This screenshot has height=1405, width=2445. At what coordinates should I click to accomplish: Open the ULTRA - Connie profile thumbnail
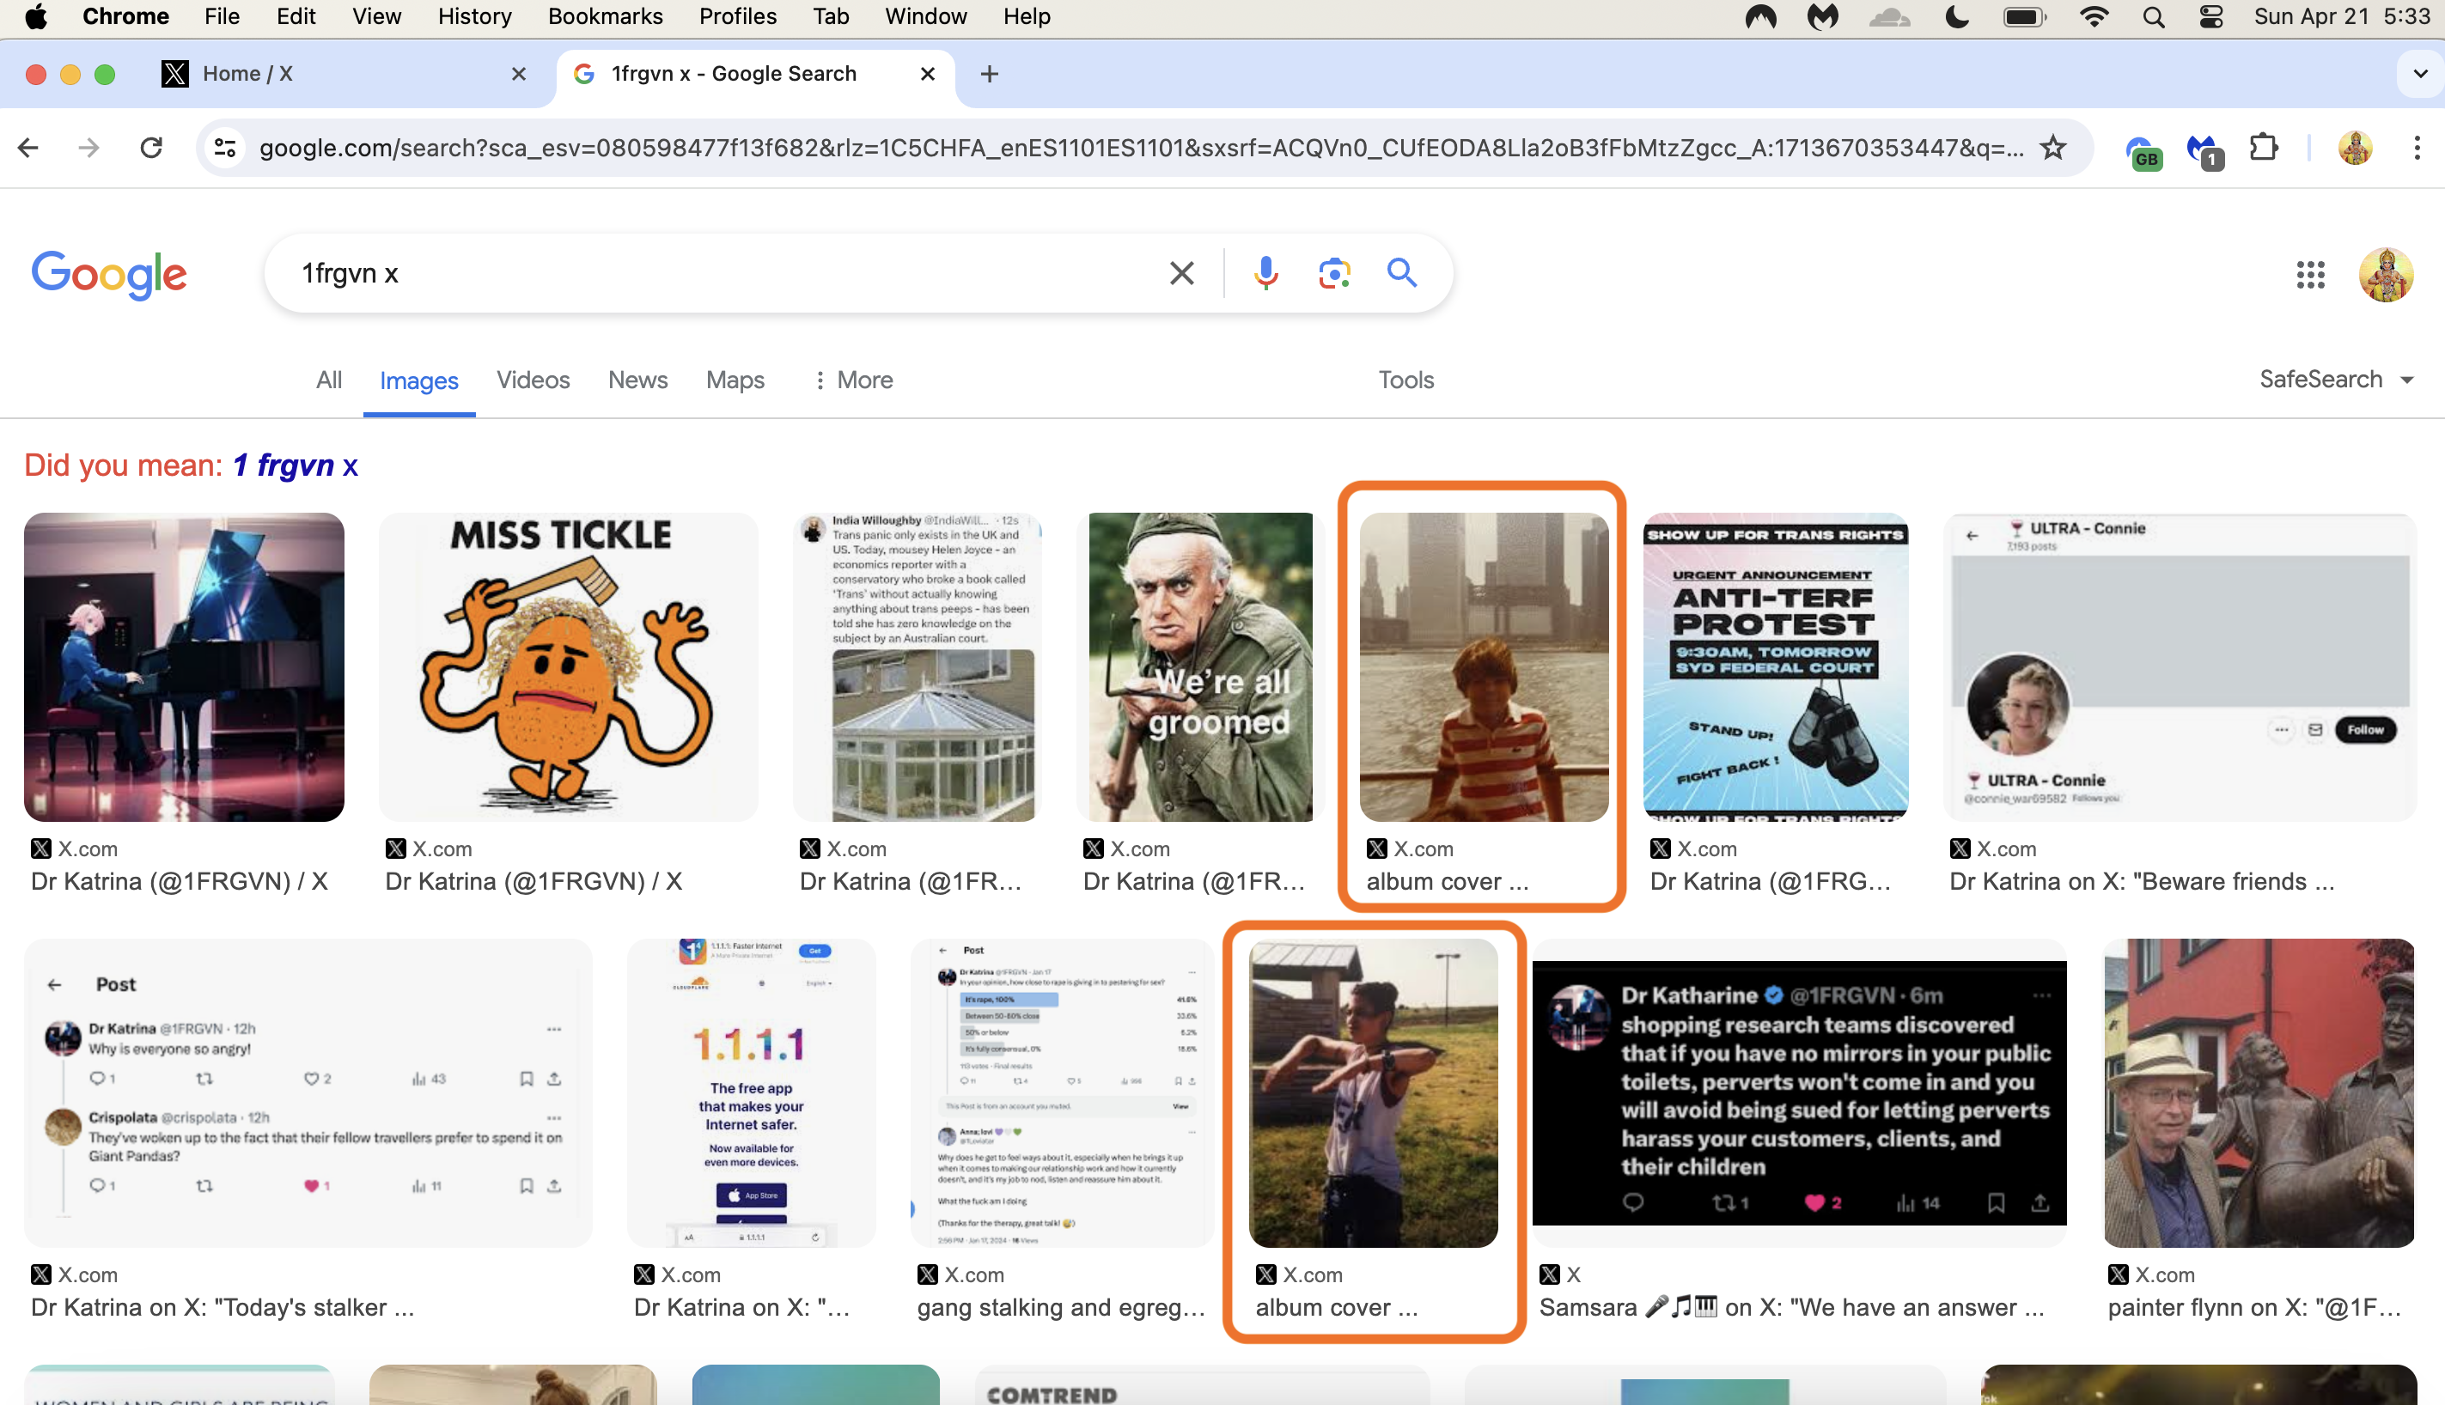point(2180,666)
